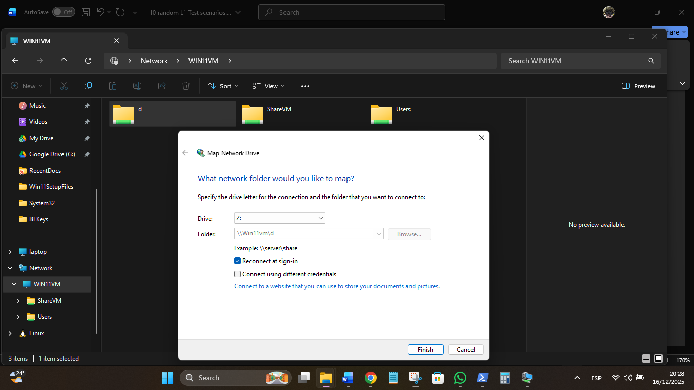Click the Search WIN11VM input field
Screen dimensions: 694x390
574,61
